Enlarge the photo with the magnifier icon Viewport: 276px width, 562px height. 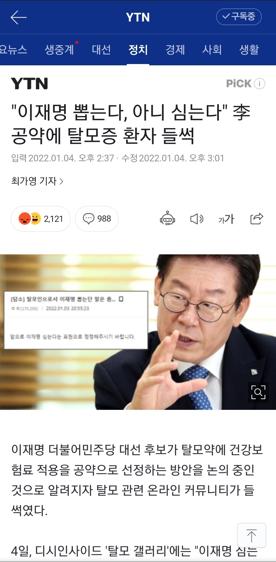[x=258, y=392]
